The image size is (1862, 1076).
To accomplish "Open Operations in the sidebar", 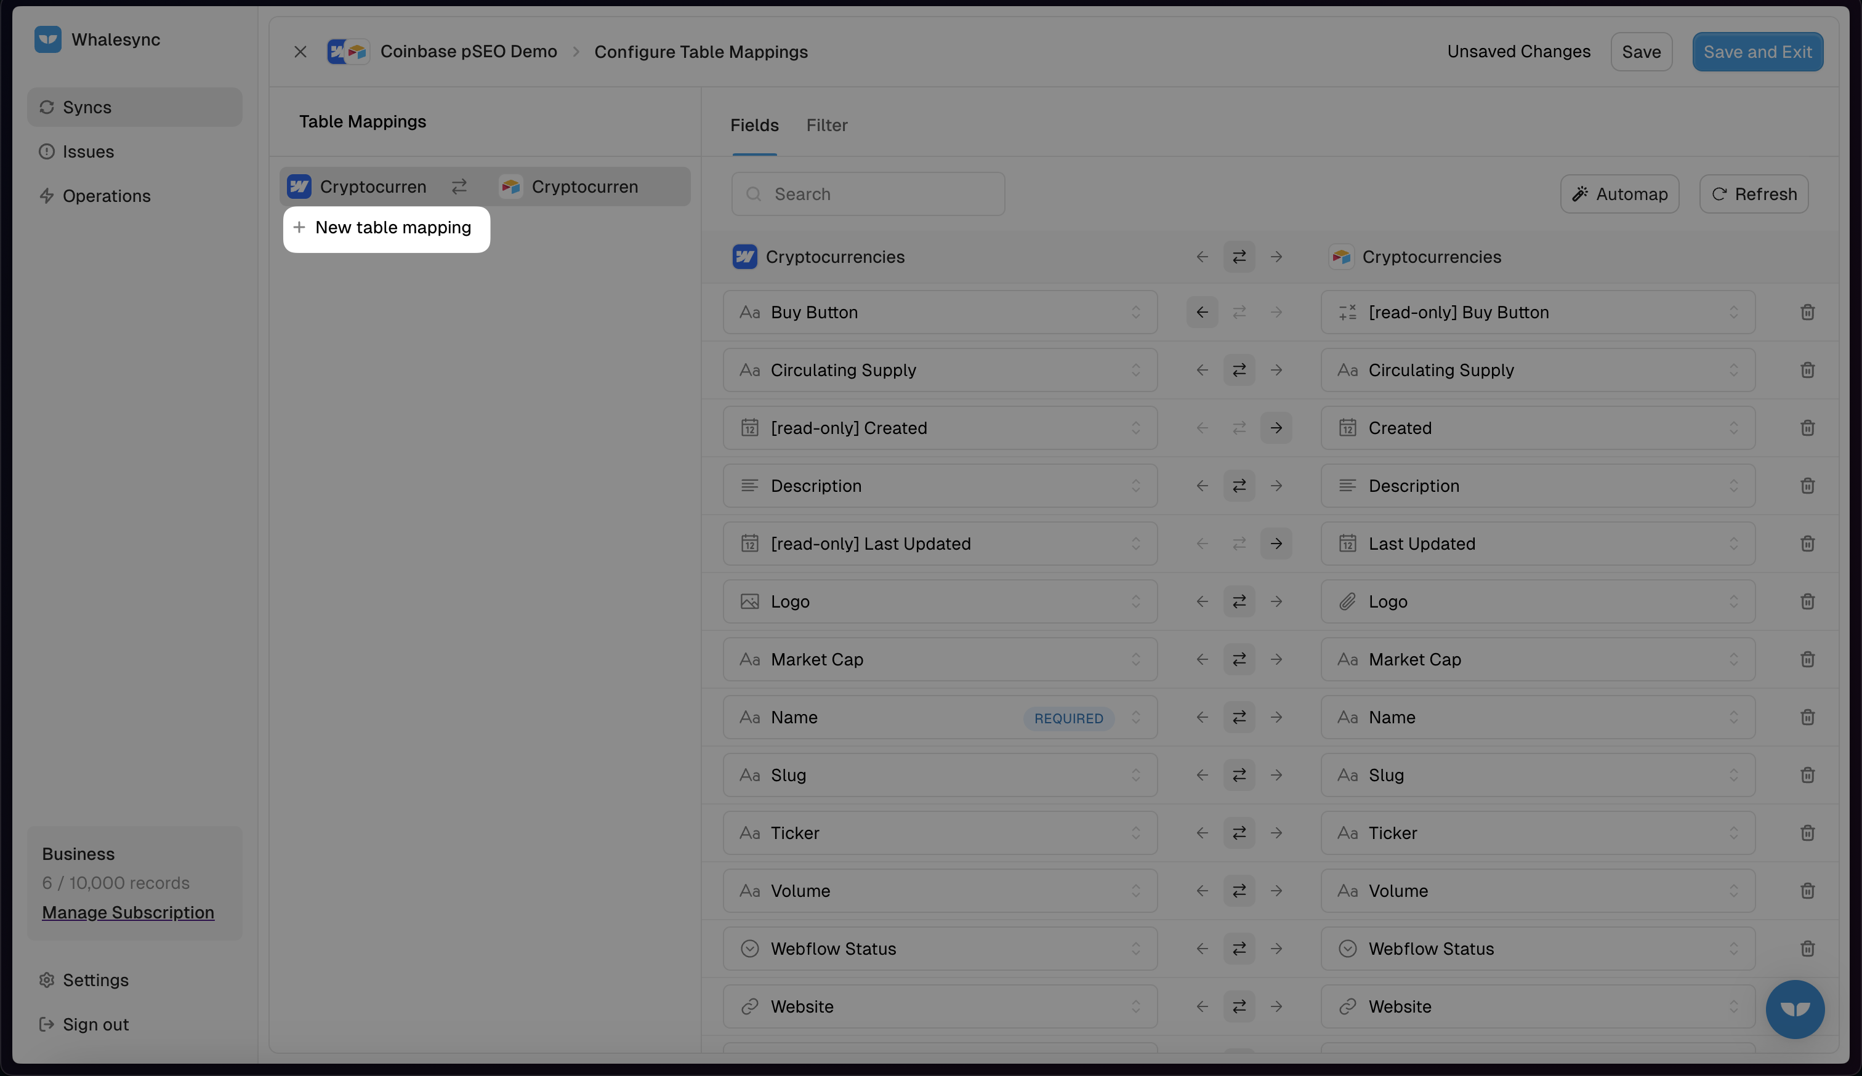I will (107, 196).
